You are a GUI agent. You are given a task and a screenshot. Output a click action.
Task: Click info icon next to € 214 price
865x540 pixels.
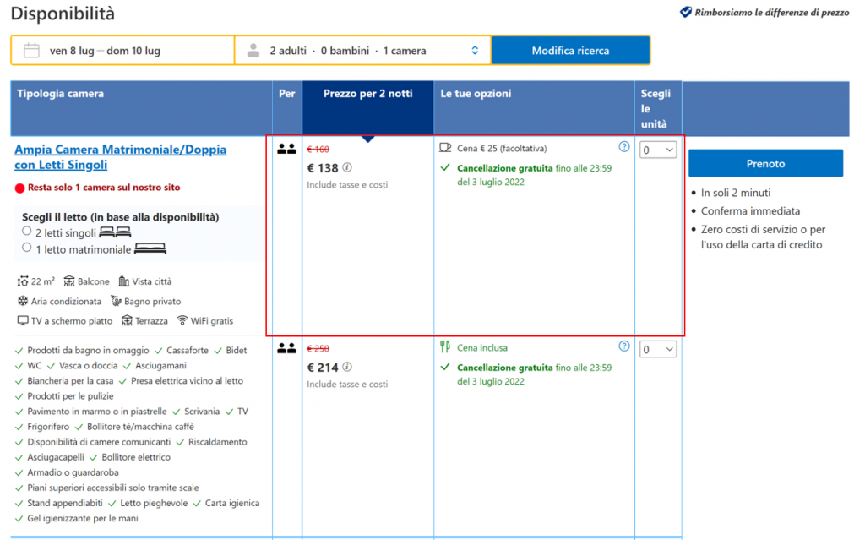coord(347,368)
